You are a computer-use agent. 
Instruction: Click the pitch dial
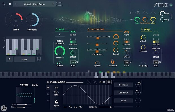click(16, 20)
